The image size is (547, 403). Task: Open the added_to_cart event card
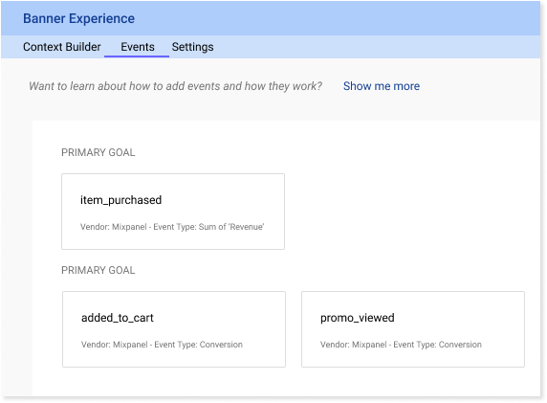(x=174, y=329)
